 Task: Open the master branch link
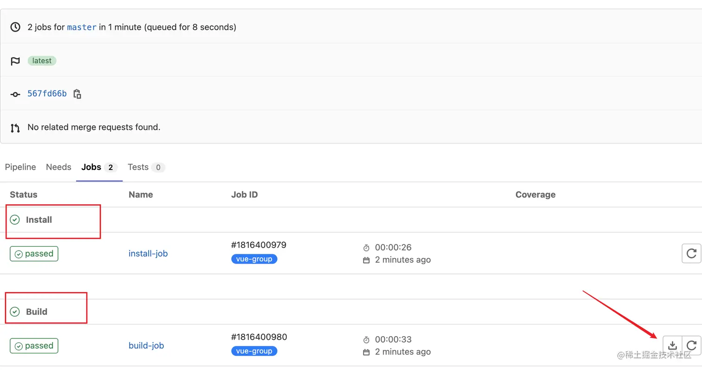tap(82, 27)
